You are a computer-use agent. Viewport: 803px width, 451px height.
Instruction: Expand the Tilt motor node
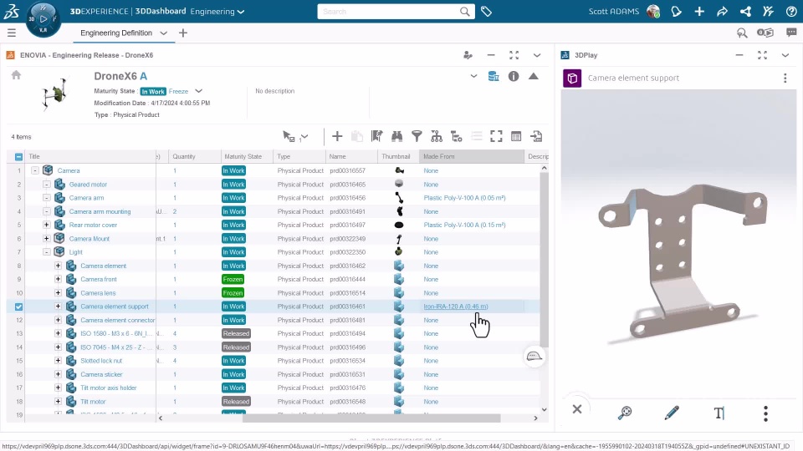(x=58, y=402)
